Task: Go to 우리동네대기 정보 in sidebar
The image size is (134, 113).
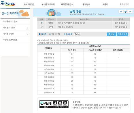Action: click(x=10, y=22)
